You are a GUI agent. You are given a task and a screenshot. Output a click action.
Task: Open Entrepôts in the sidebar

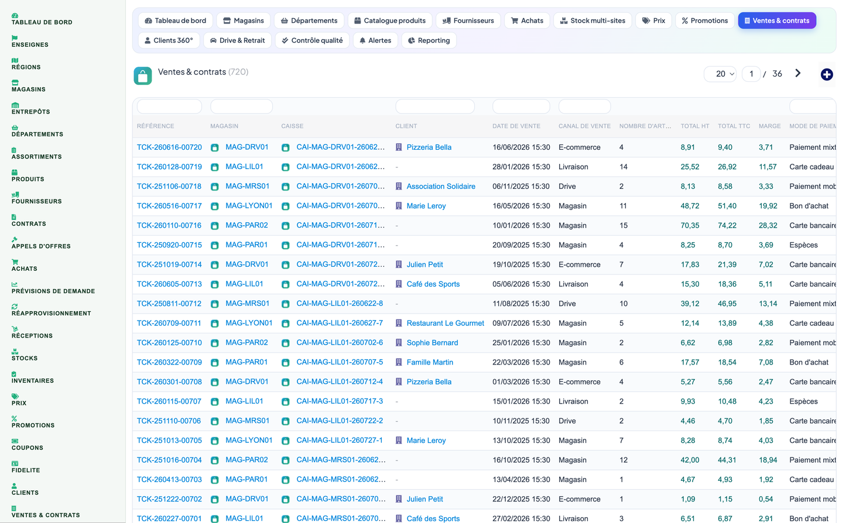click(x=30, y=109)
